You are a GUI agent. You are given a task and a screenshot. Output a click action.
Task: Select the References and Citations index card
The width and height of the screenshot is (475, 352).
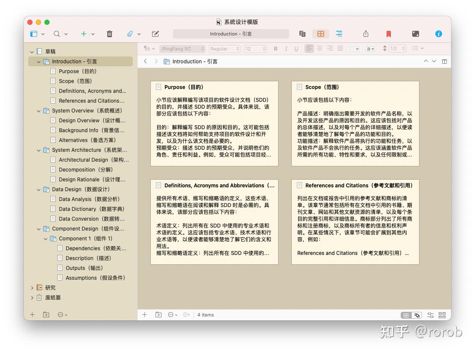pos(355,222)
